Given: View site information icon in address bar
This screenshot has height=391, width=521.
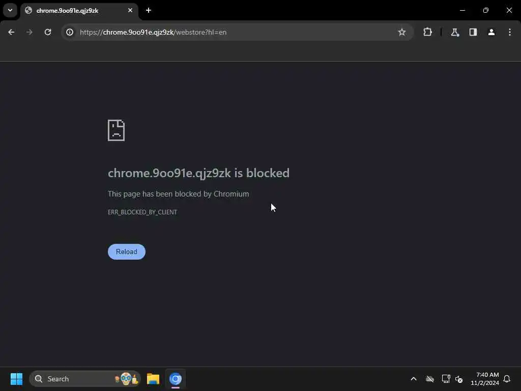Looking at the screenshot, I should pyautogui.click(x=70, y=32).
